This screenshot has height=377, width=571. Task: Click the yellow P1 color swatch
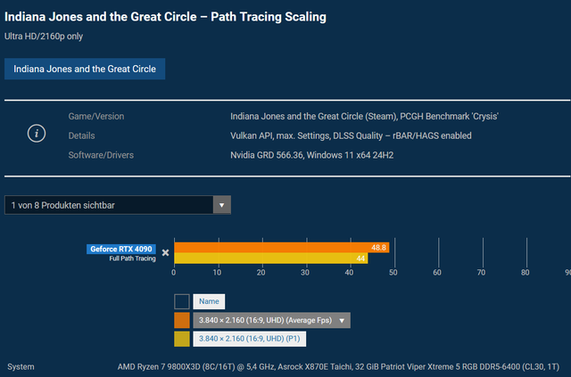(182, 339)
